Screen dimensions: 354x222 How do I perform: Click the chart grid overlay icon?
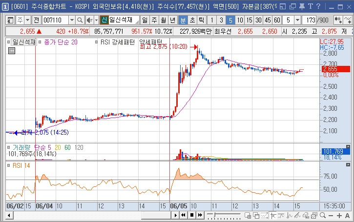248,216
